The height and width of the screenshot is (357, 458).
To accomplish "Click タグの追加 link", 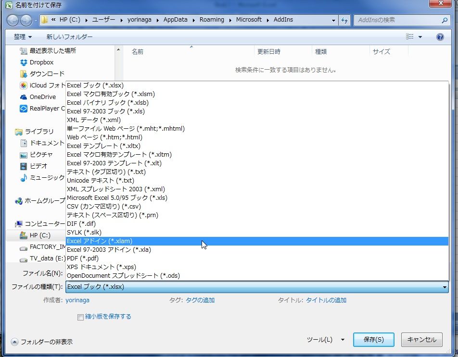I will coord(200,300).
